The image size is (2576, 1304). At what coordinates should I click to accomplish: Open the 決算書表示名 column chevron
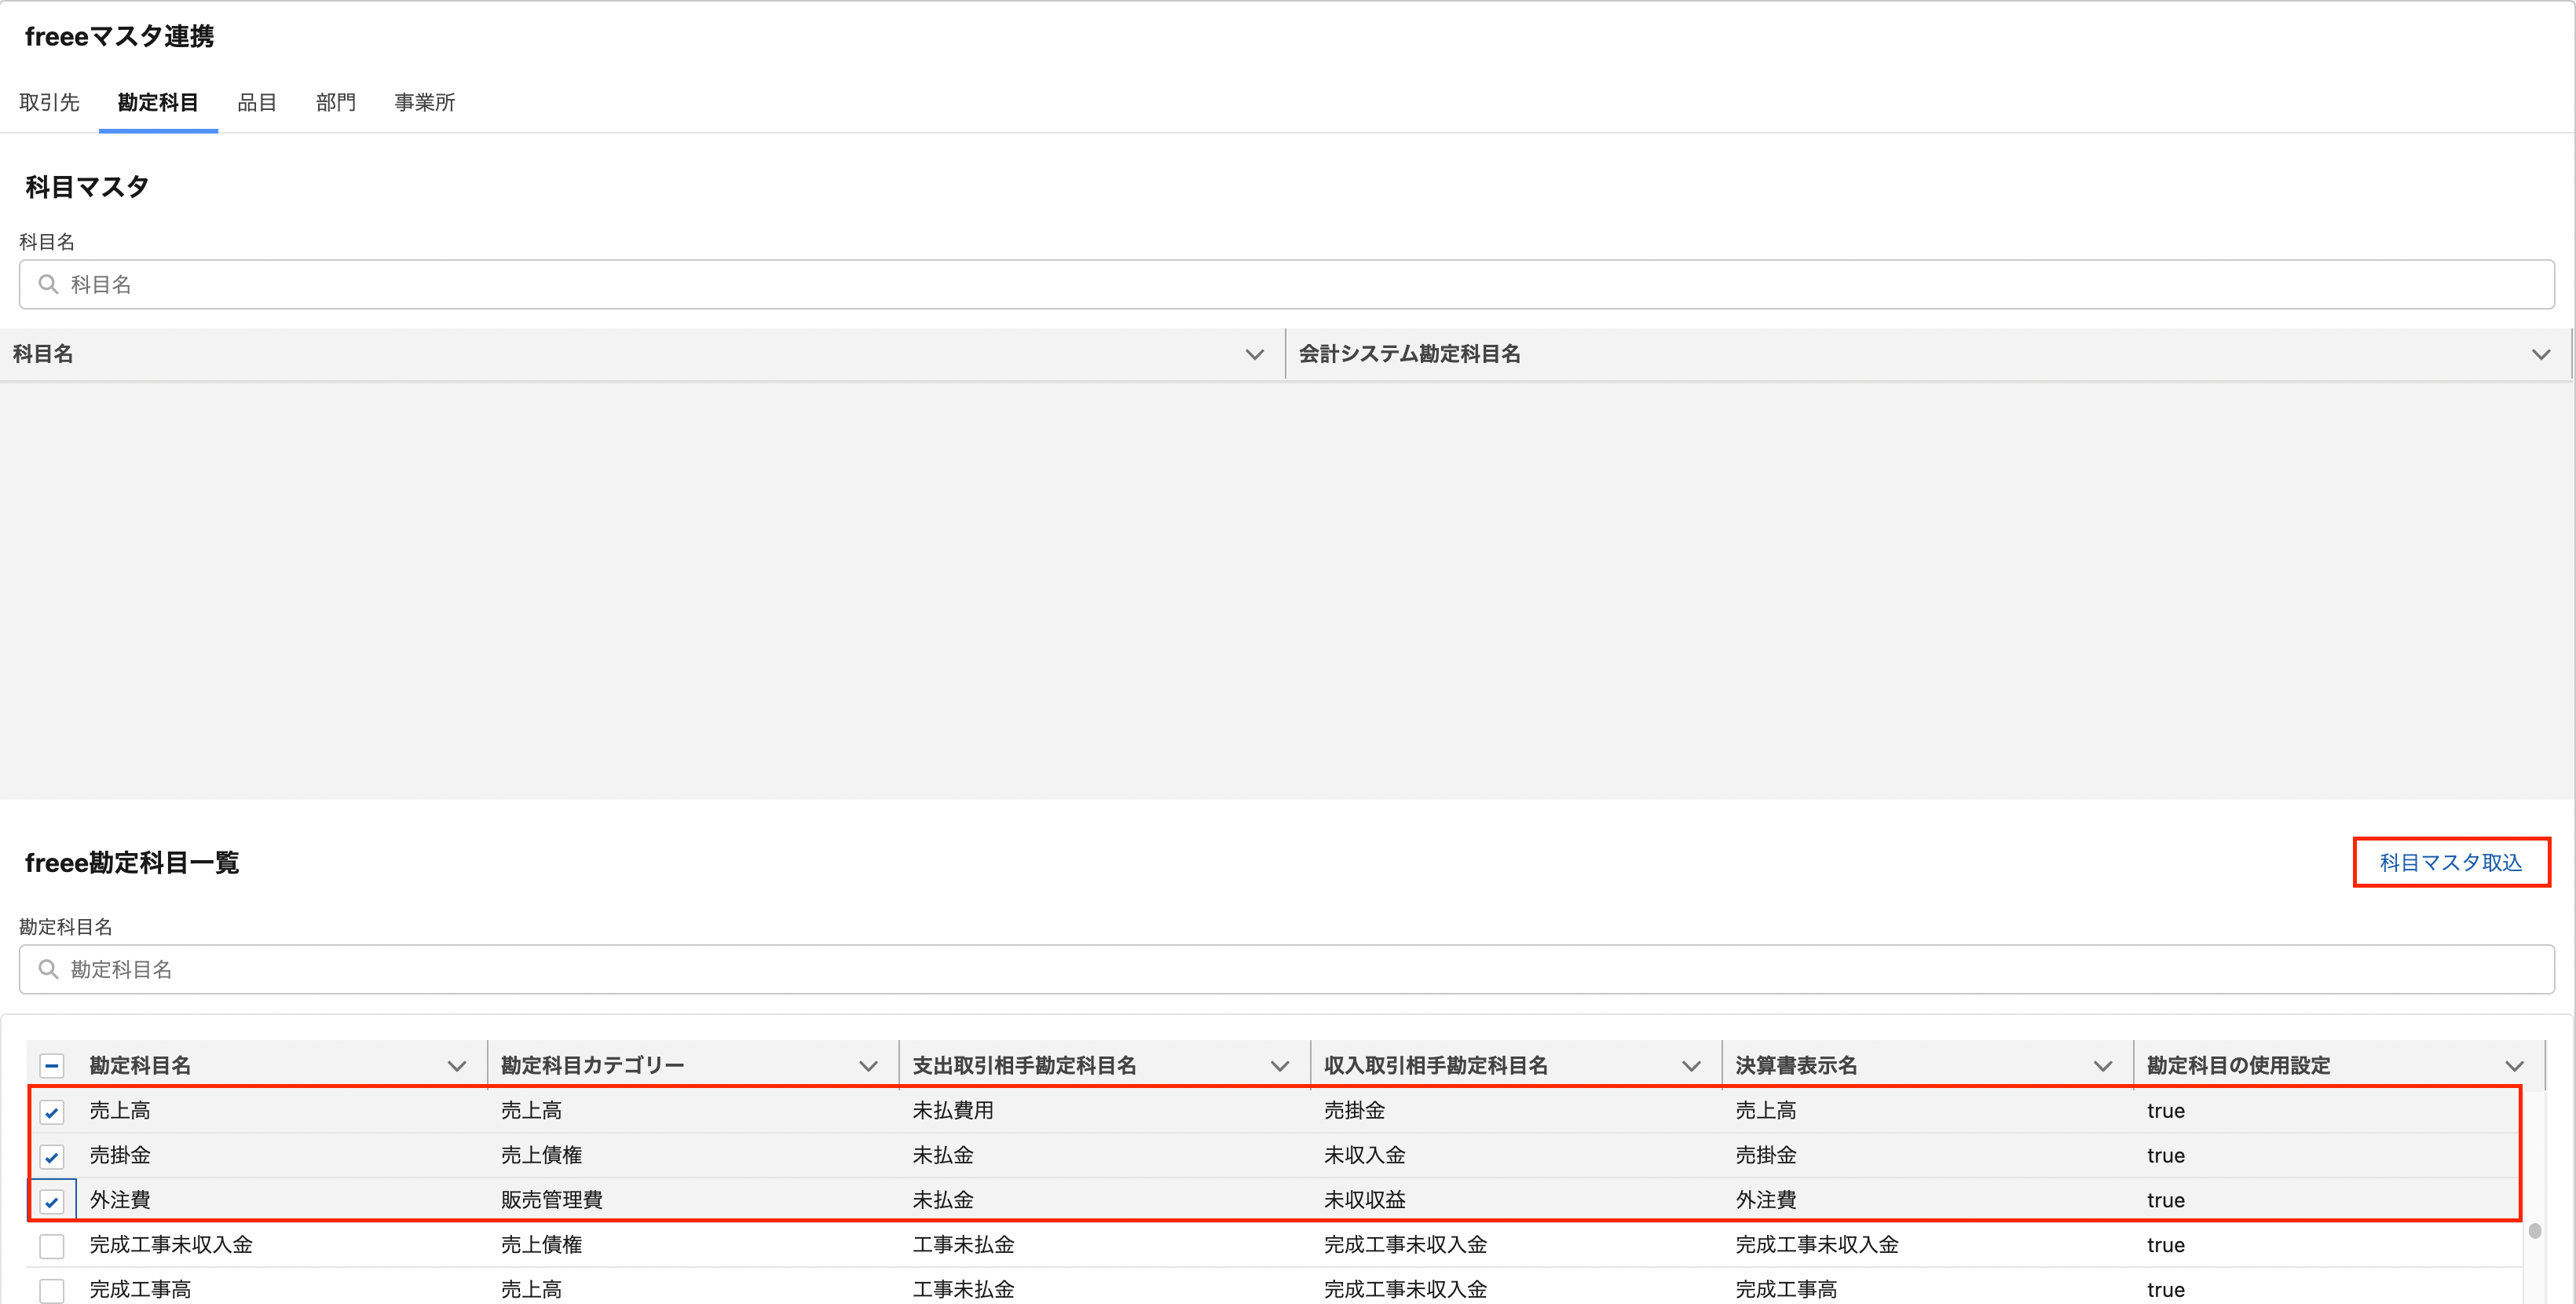click(x=2102, y=1066)
